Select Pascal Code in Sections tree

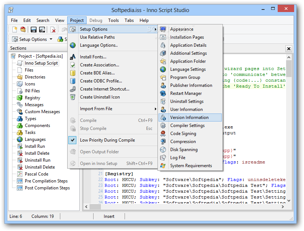[37, 174]
